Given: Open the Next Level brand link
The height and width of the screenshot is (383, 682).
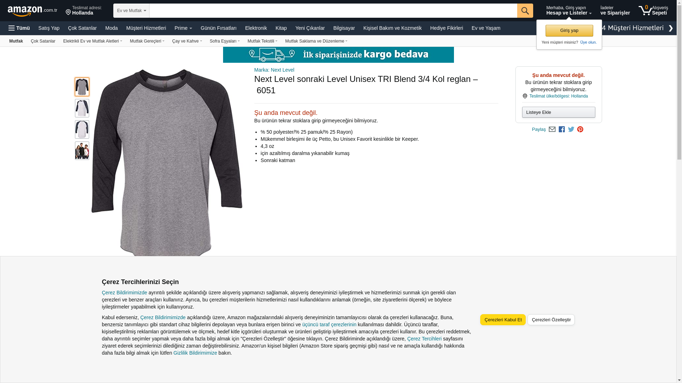Looking at the screenshot, I should [274, 70].
